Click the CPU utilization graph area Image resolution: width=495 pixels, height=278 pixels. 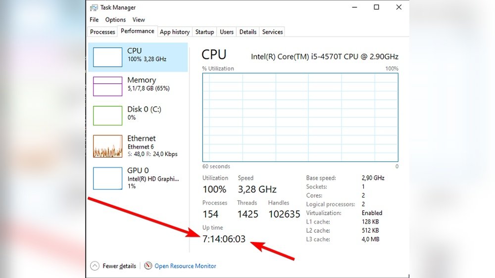(300, 118)
